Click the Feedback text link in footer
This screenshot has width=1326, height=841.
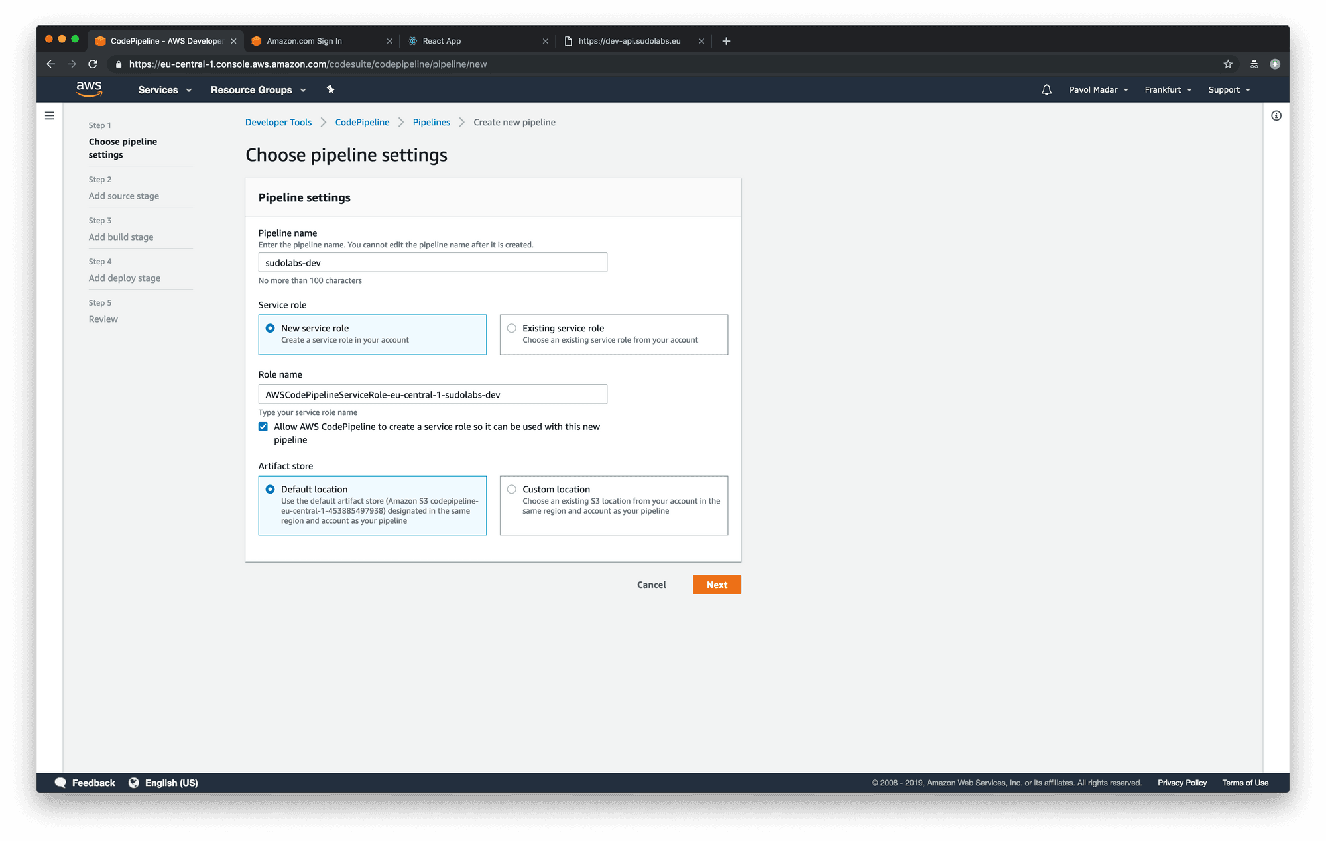coord(93,783)
